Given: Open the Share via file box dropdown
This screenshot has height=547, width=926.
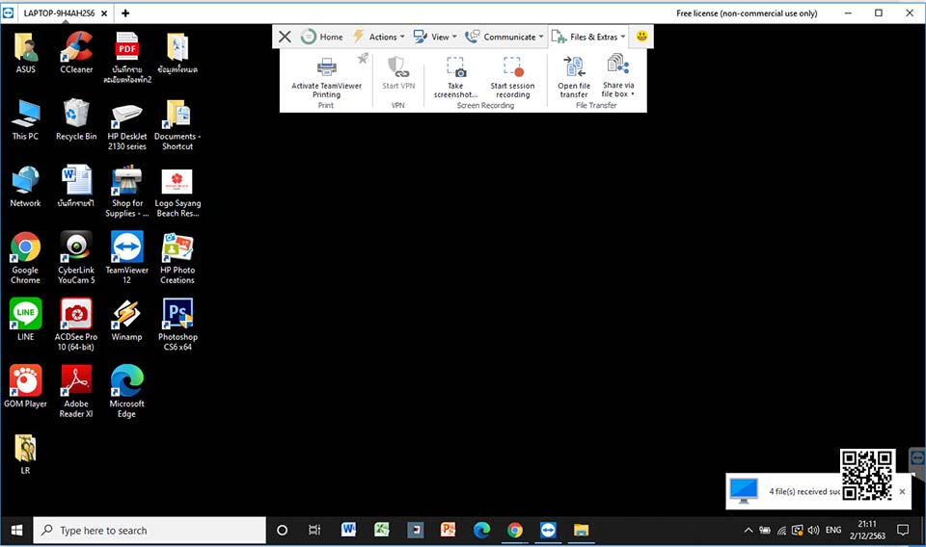Looking at the screenshot, I should point(617,77).
